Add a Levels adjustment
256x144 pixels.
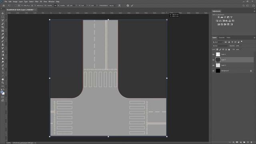222,17
